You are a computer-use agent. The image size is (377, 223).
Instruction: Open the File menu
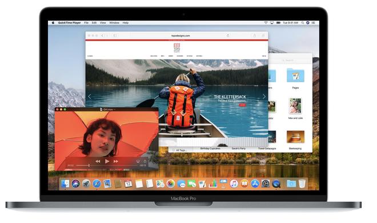[x=86, y=23]
